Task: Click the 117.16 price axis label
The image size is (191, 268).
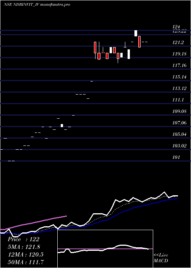Action: pos(179,65)
